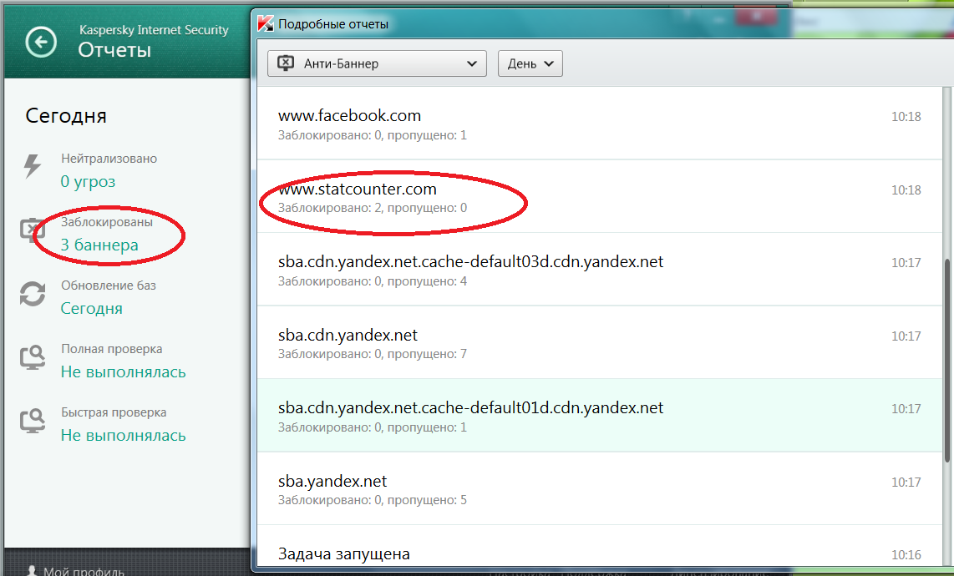This screenshot has height=576, width=954.
Task: Click the vertical scrollbar thumb in report list
Action: [x=946, y=360]
